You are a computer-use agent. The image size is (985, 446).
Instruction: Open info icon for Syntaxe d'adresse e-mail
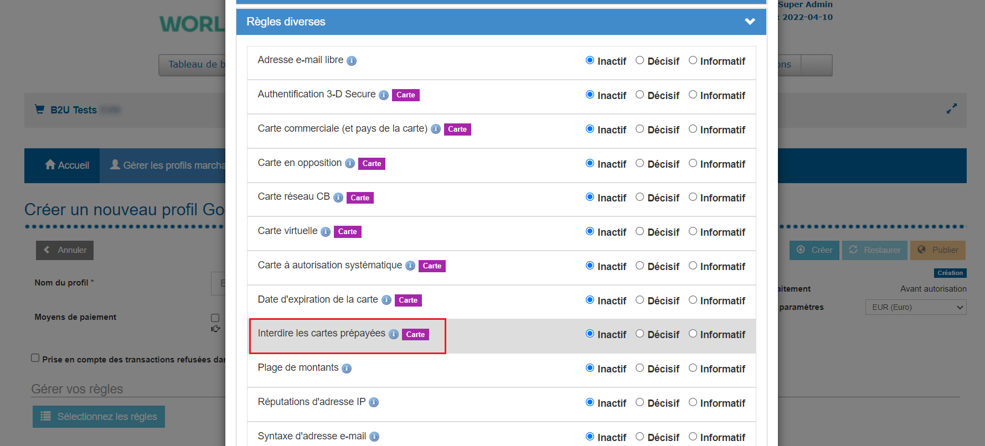click(x=374, y=437)
